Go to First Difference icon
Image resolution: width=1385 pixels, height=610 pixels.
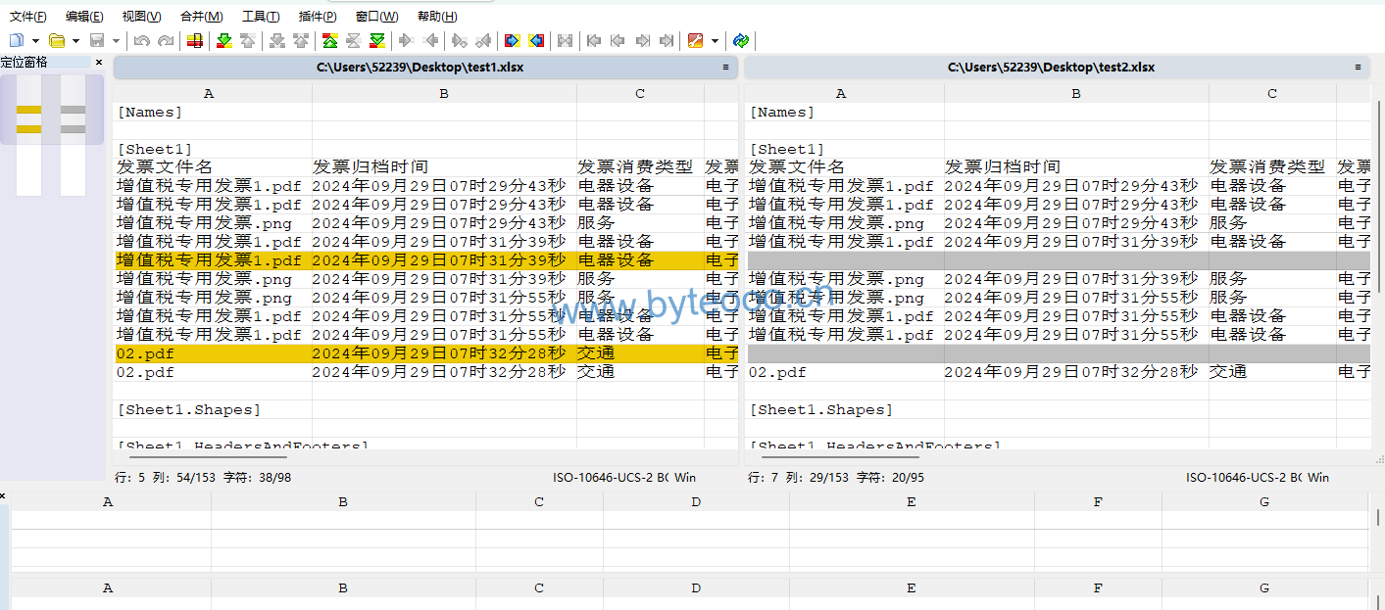(x=330, y=40)
